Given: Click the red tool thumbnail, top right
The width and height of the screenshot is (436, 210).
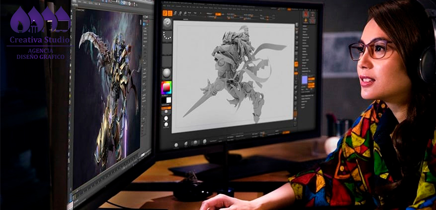Looking at the screenshot, I should click(x=306, y=14).
